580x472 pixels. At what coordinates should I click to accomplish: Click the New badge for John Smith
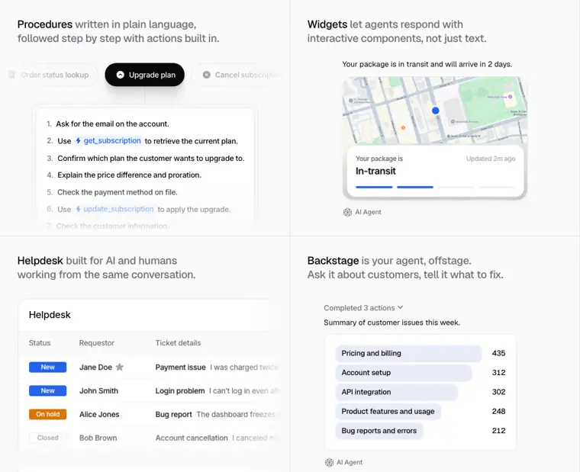point(48,390)
